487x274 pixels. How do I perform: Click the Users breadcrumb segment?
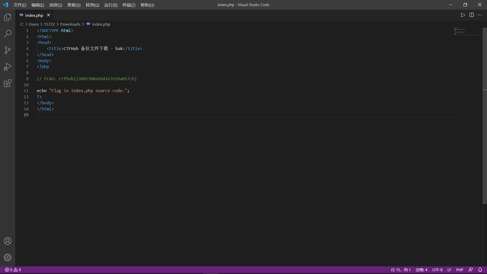34,24
